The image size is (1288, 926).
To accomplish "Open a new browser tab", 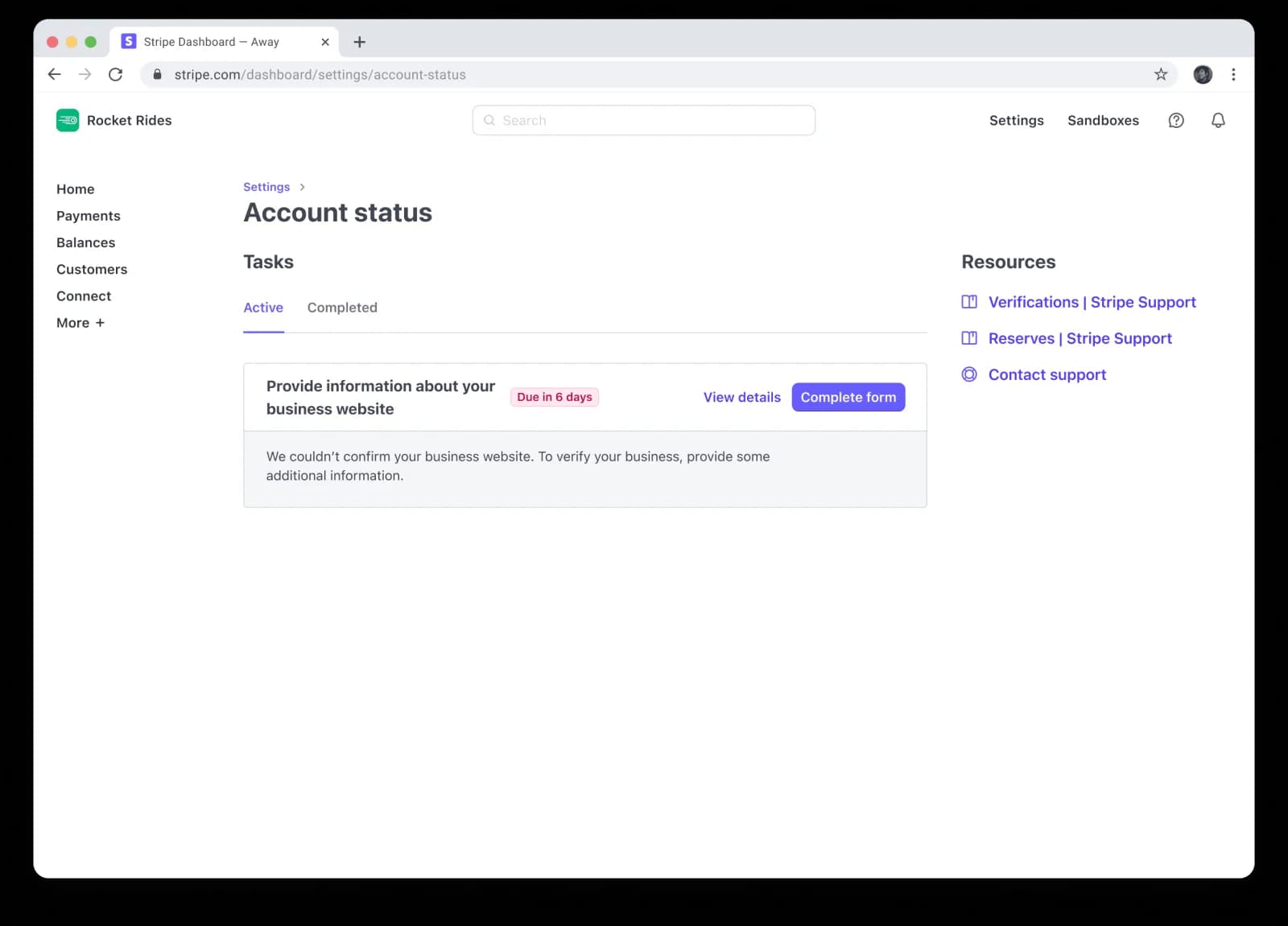I will (359, 42).
